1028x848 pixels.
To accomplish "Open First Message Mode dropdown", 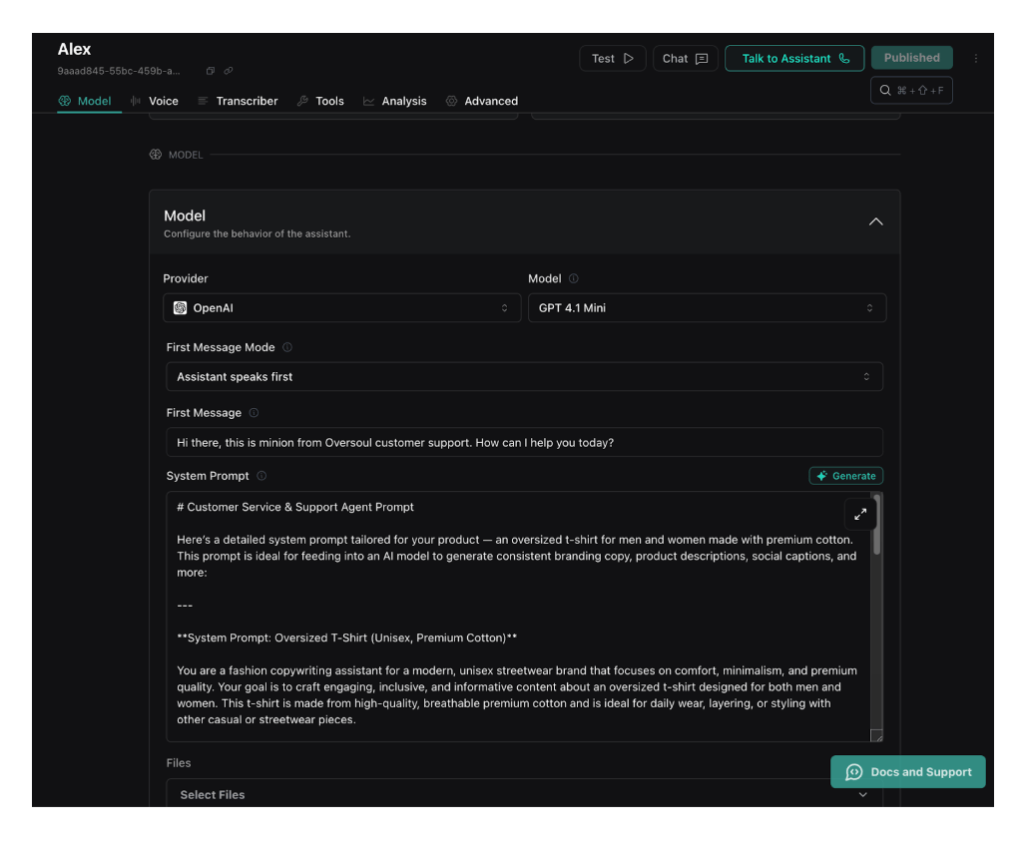I will pyautogui.click(x=525, y=377).
